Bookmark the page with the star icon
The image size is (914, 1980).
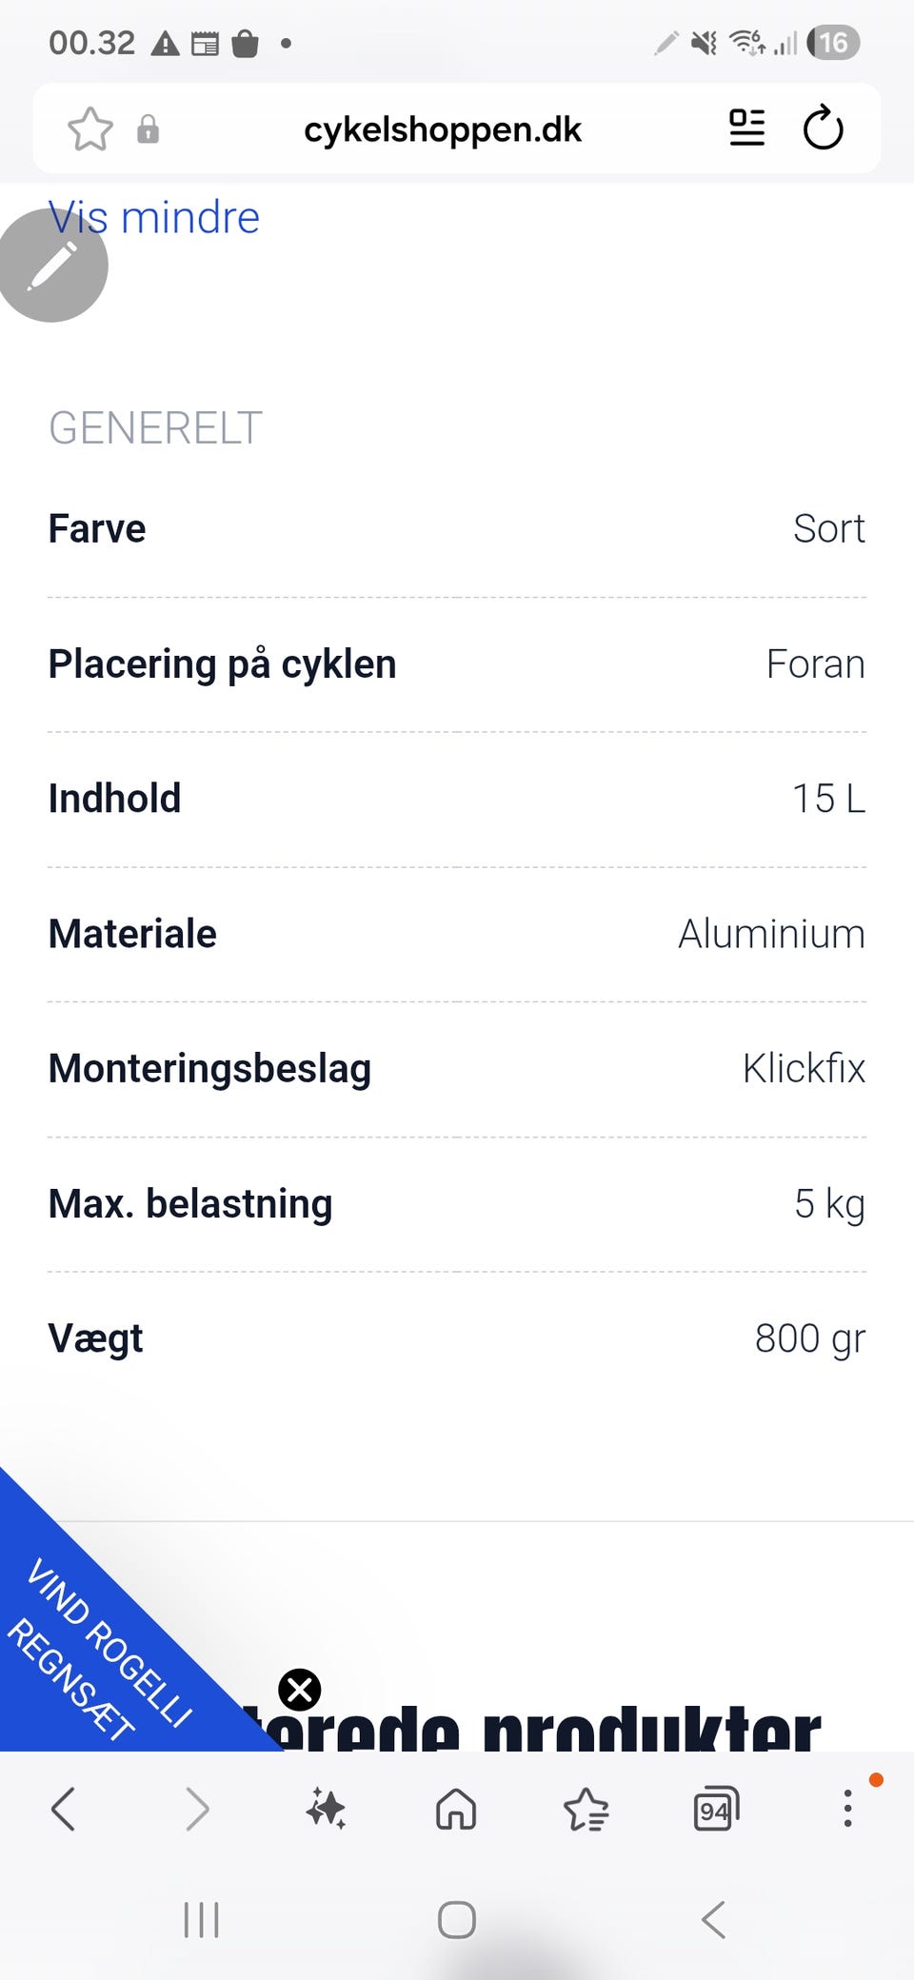point(90,129)
